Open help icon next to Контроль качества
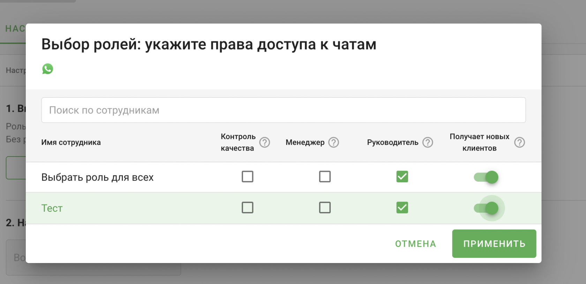The height and width of the screenshot is (284, 586). (x=264, y=143)
